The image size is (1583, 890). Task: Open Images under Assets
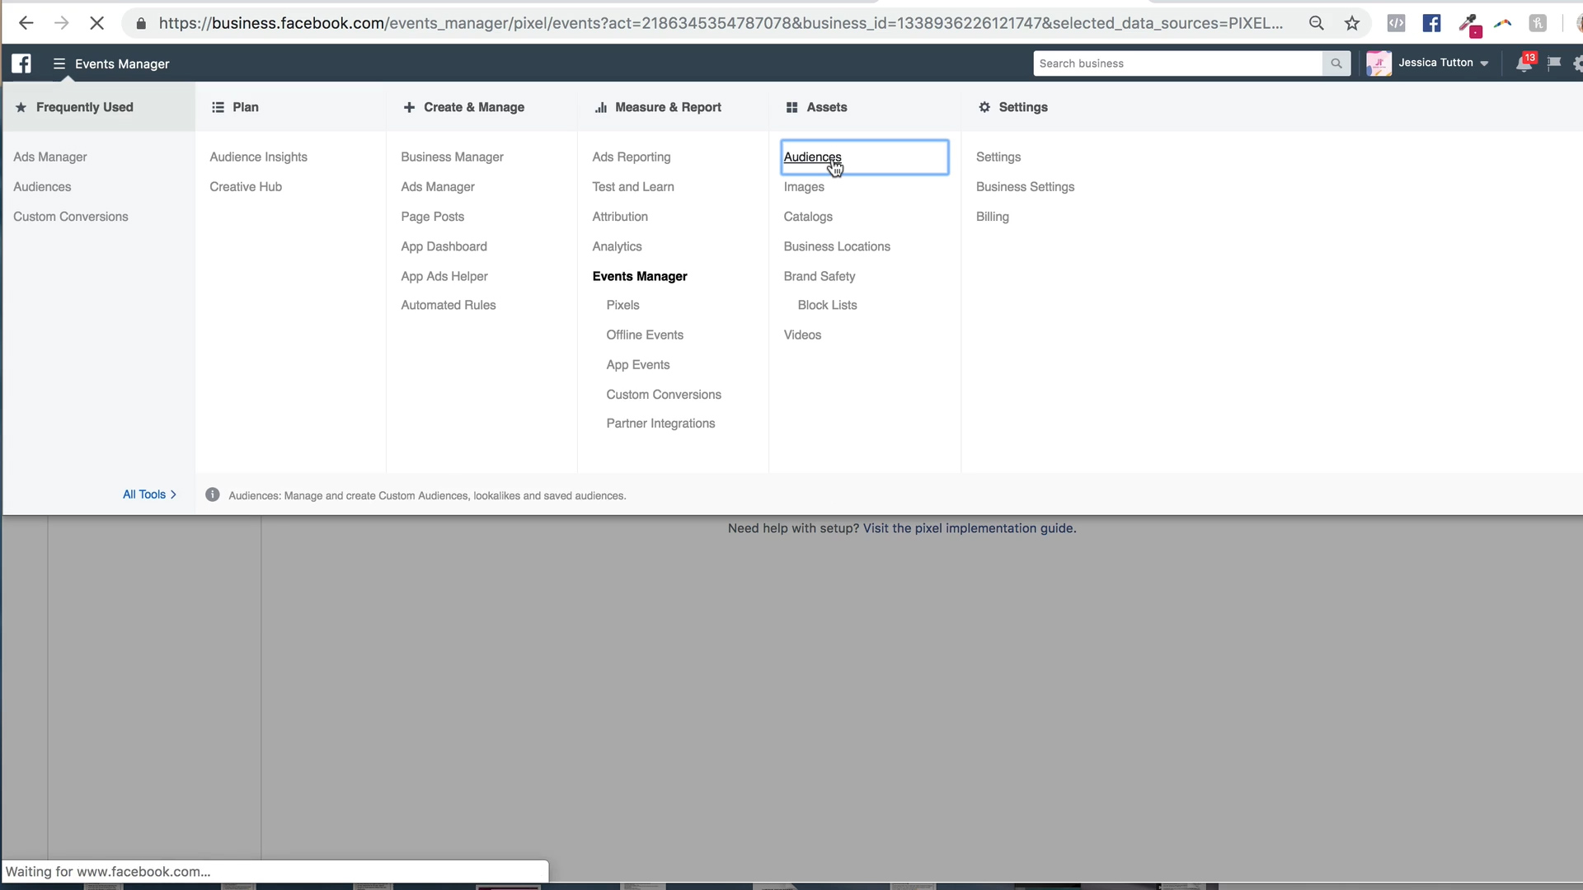tap(804, 187)
